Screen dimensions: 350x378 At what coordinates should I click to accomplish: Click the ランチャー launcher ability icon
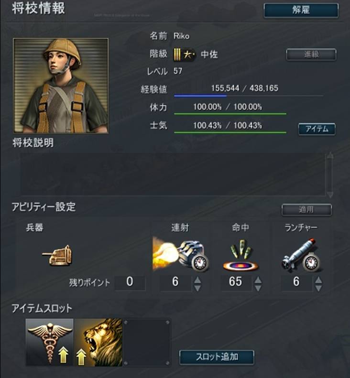tap(301, 255)
